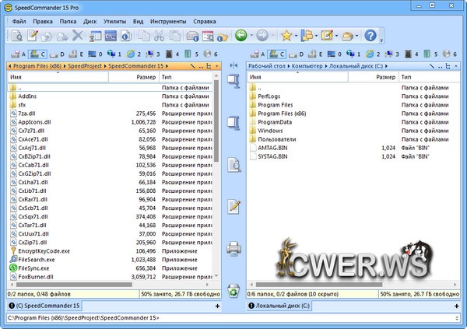Click the red Delete X toolbar icon
This screenshot has height=329, width=467.
click(78, 36)
